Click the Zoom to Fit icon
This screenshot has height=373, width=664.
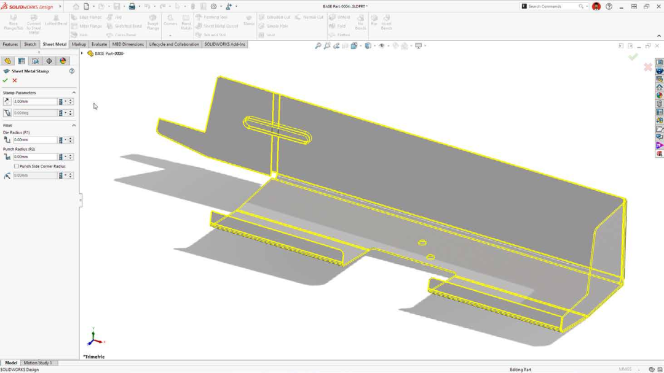318,45
